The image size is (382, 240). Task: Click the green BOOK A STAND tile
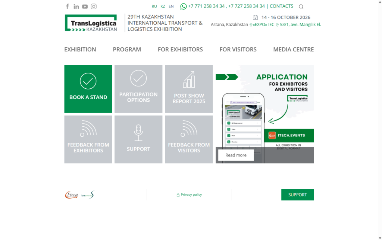pyautogui.click(x=88, y=89)
